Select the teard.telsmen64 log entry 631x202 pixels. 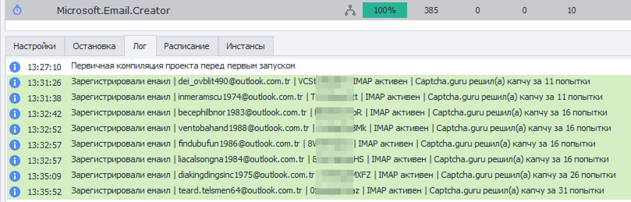(234, 191)
